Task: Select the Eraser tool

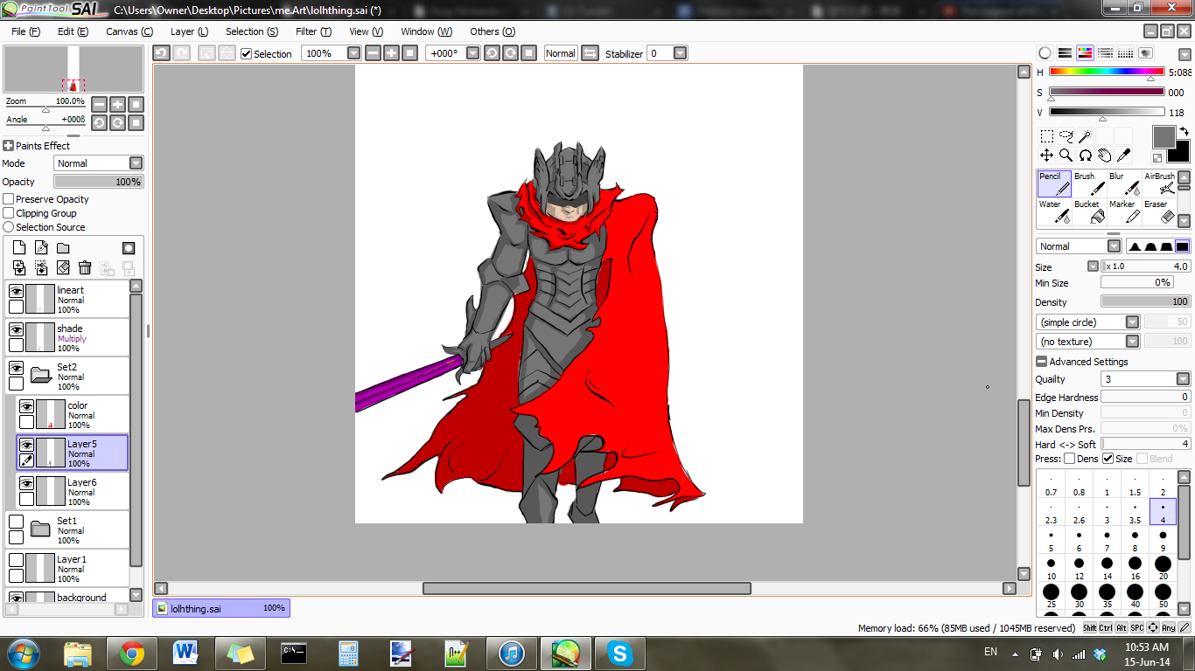Action: [1161, 211]
